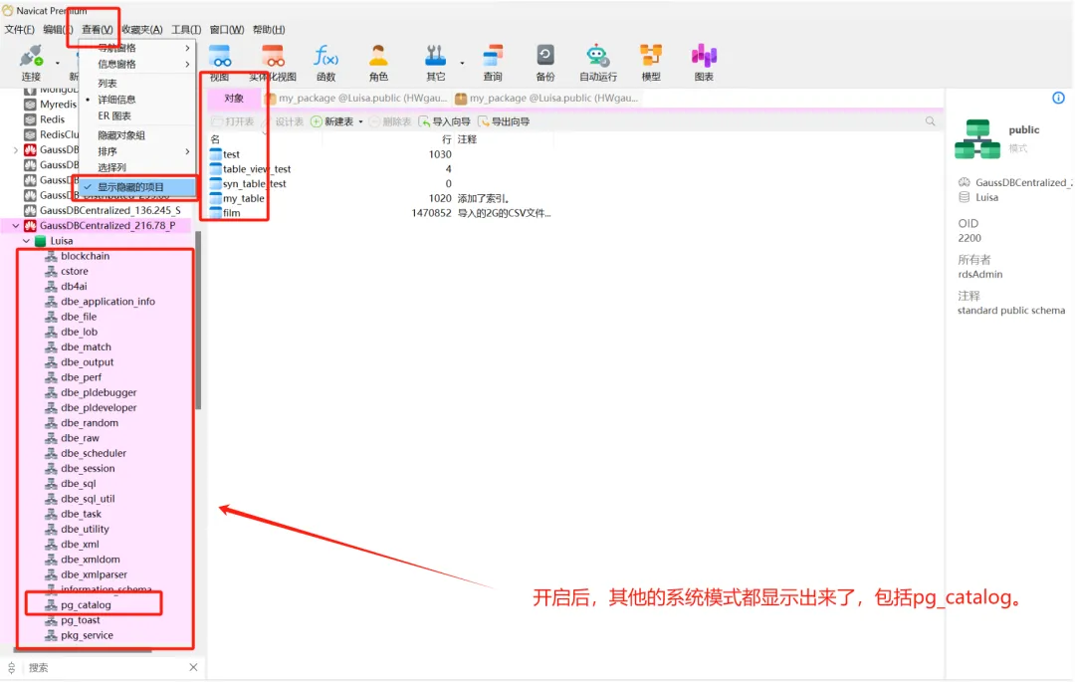The height and width of the screenshot is (682, 1075).
Task: Click the 删除表 button
Action: click(x=390, y=122)
